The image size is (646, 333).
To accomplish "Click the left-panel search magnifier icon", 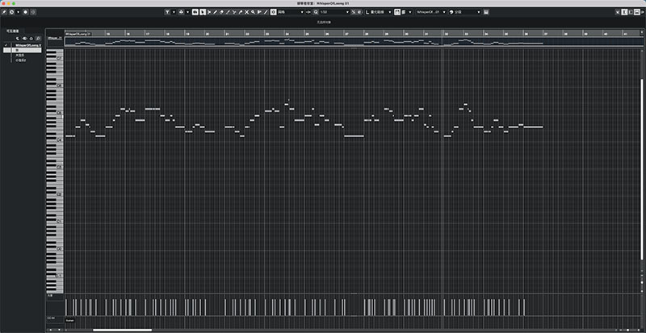I will (37, 38).
